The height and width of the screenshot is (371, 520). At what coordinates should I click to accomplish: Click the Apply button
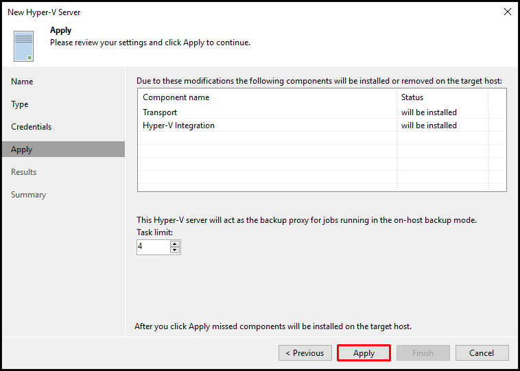coord(364,353)
